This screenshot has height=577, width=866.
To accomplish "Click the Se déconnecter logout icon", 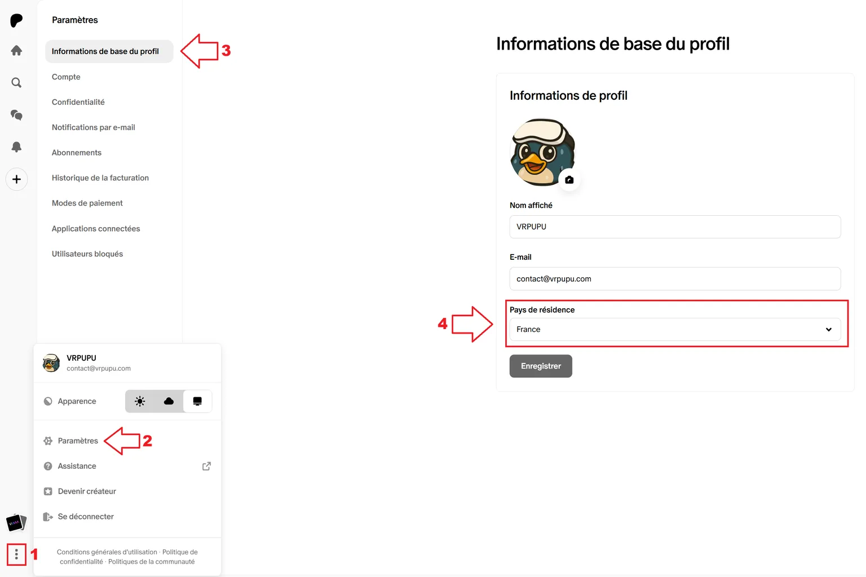I will tap(48, 517).
